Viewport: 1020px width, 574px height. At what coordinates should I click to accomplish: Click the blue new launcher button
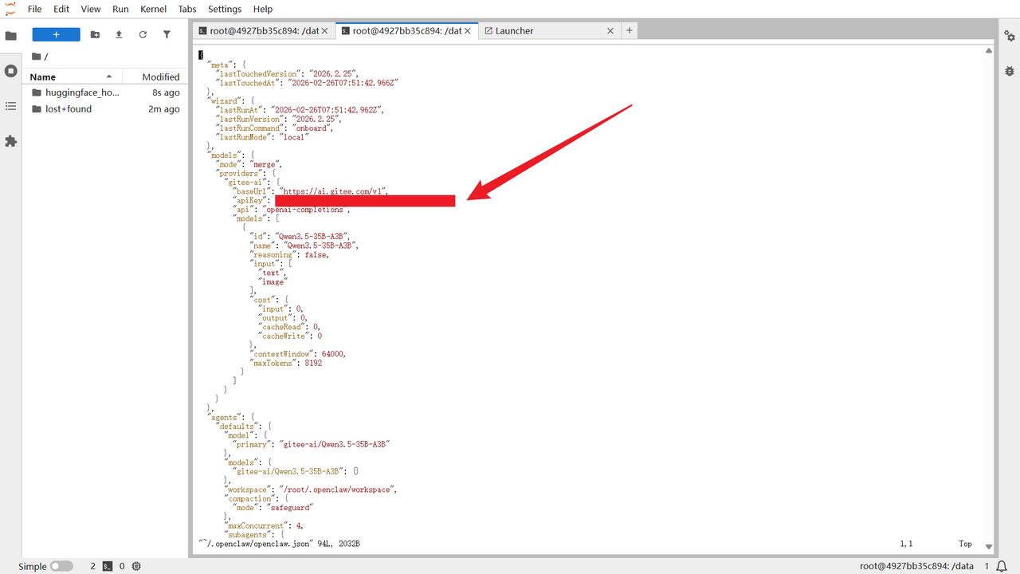coord(56,34)
